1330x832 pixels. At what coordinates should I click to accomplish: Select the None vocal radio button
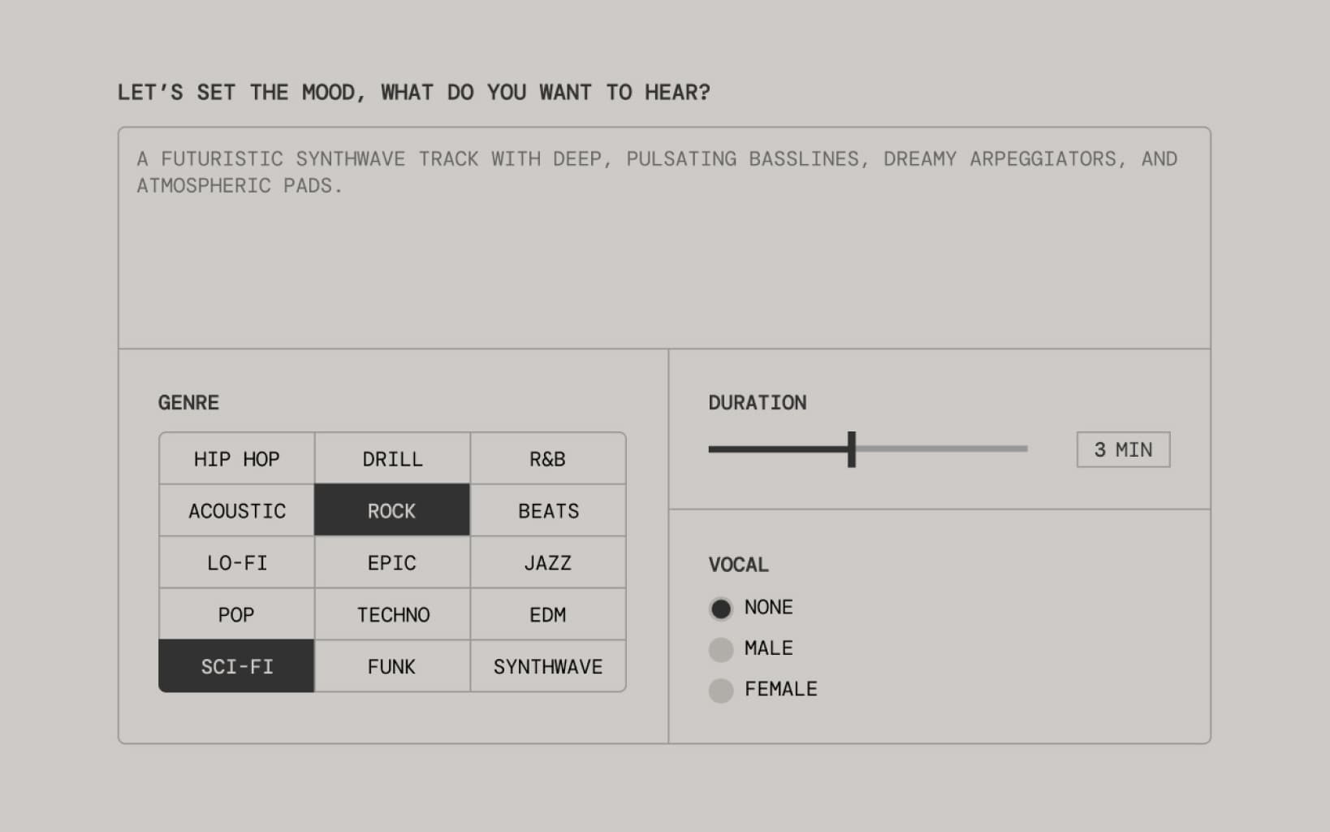click(x=721, y=609)
